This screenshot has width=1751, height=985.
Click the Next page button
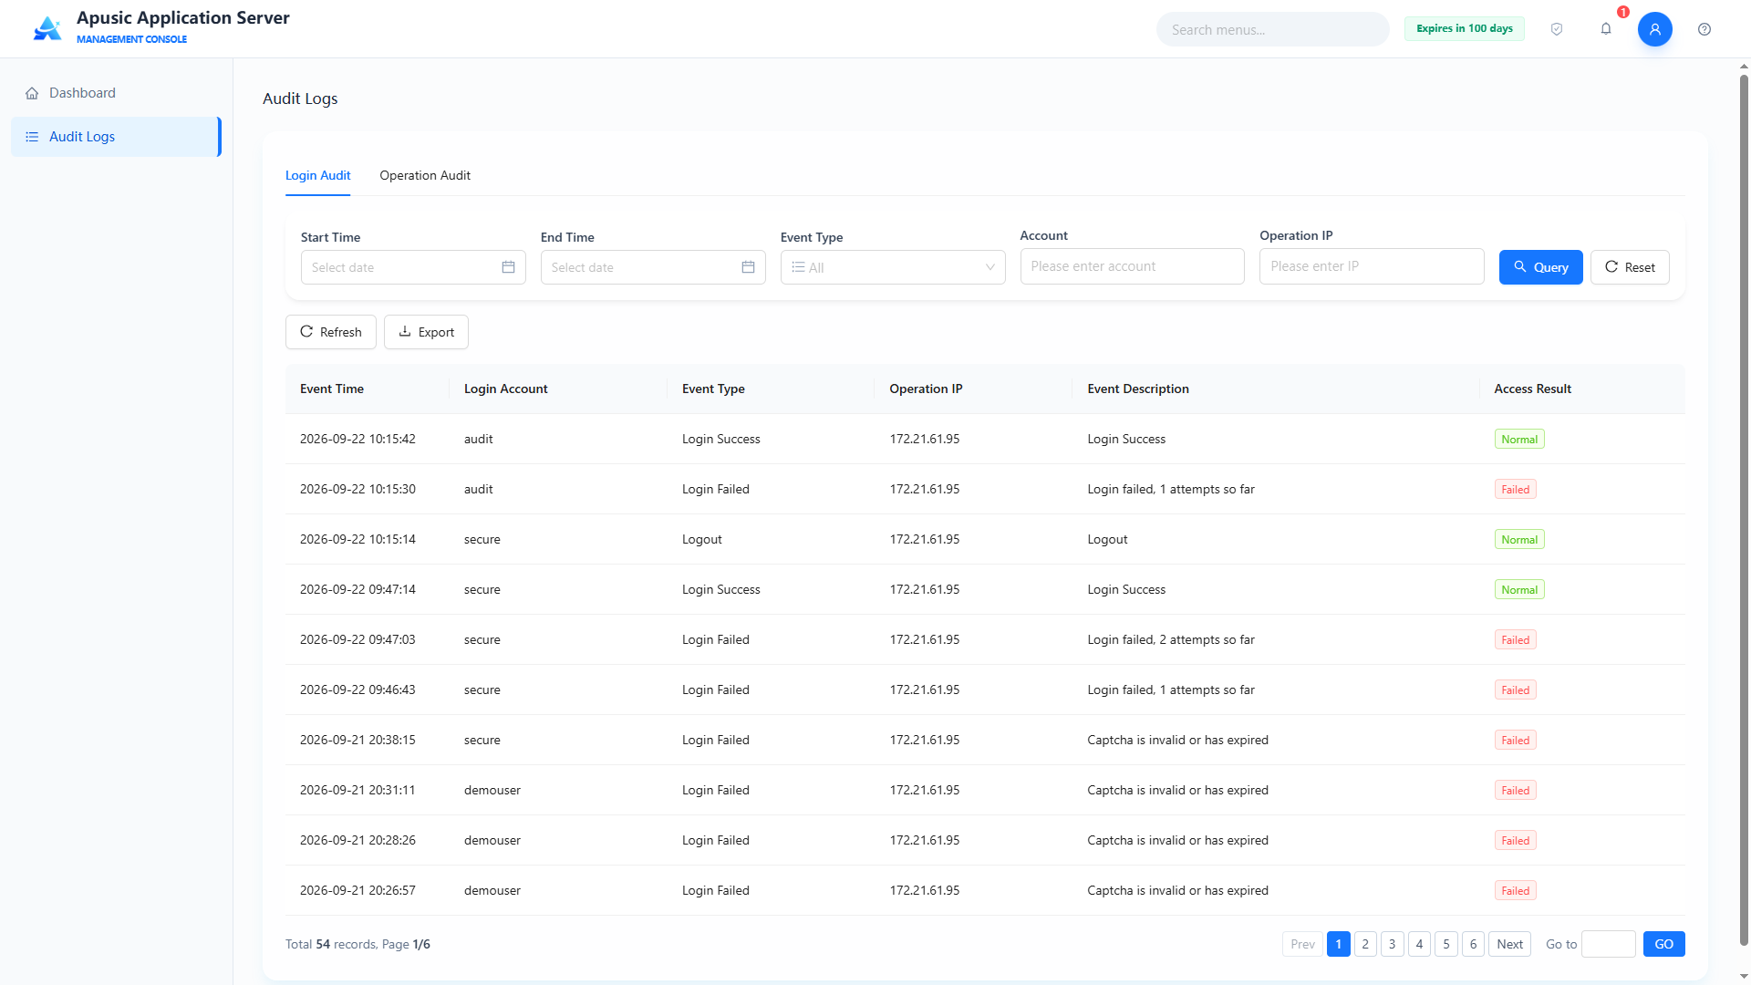(x=1509, y=944)
